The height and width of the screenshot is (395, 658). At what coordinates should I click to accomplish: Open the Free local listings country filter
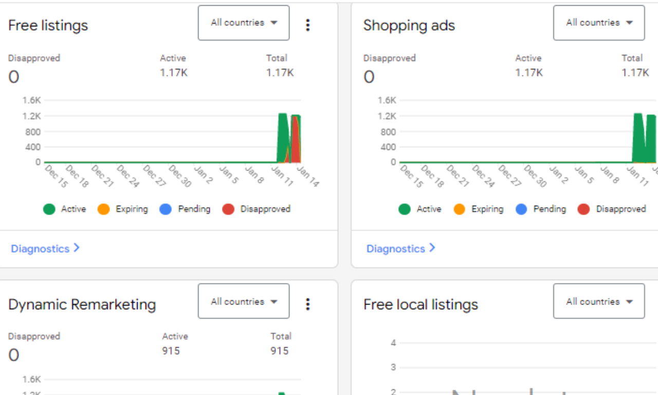click(x=598, y=302)
